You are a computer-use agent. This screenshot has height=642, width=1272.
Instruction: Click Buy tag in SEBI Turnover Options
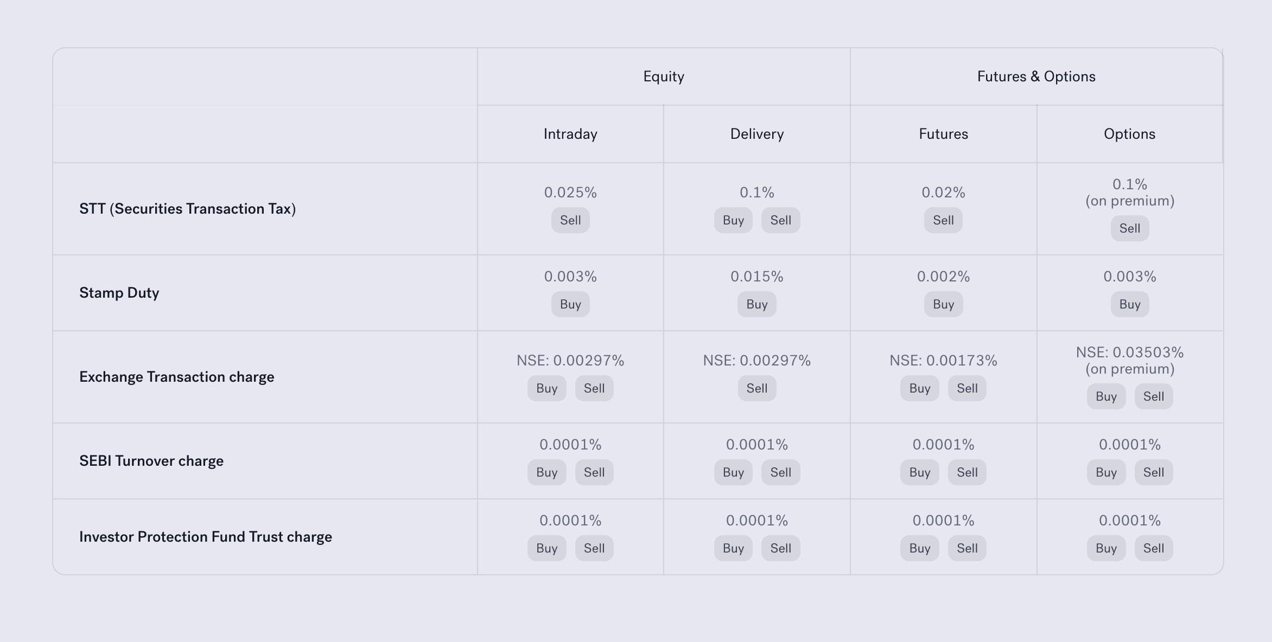[x=1106, y=472]
